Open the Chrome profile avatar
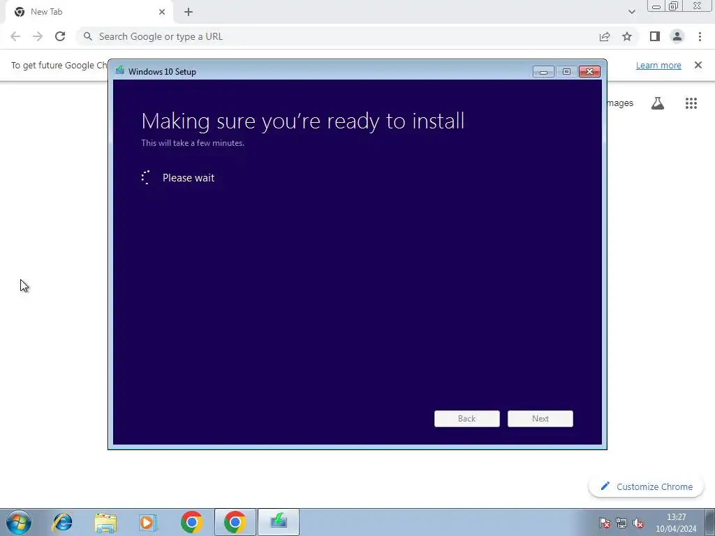 (x=677, y=36)
